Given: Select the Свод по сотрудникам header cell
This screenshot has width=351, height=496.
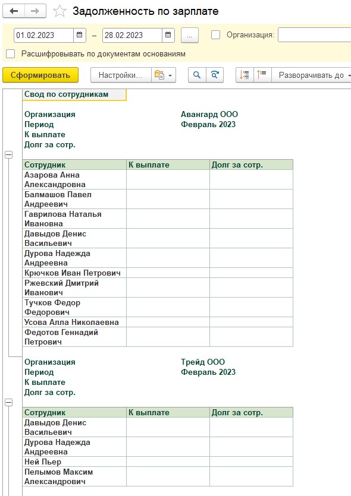Looking at the screenshot, I should point(74,94).
